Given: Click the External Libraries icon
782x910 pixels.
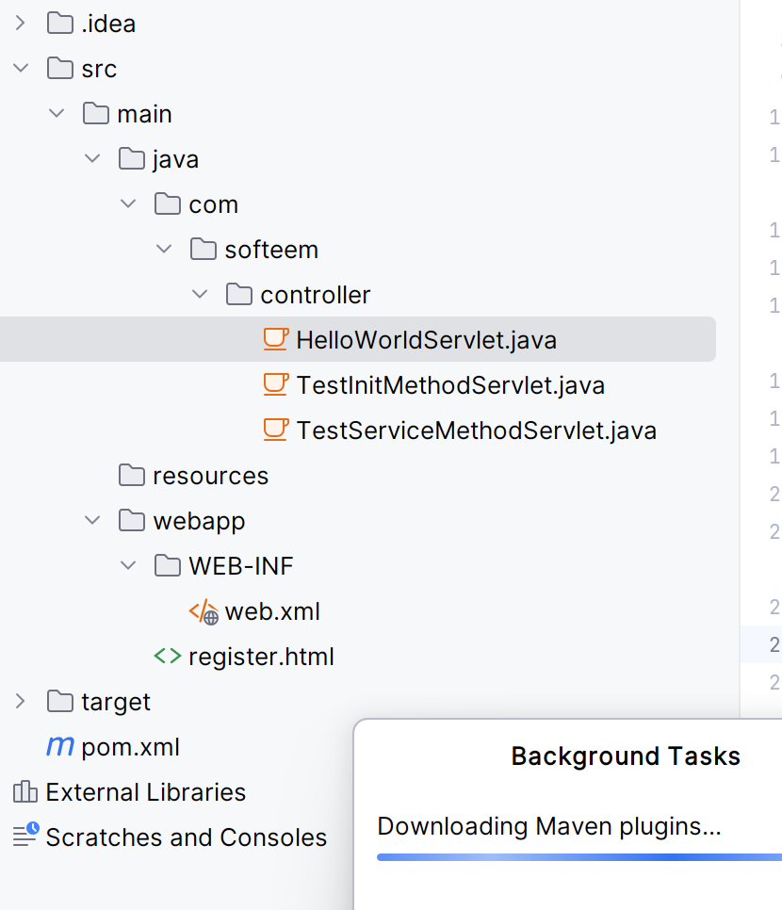Looking at the screenshot, I should [x=24, y=791].
